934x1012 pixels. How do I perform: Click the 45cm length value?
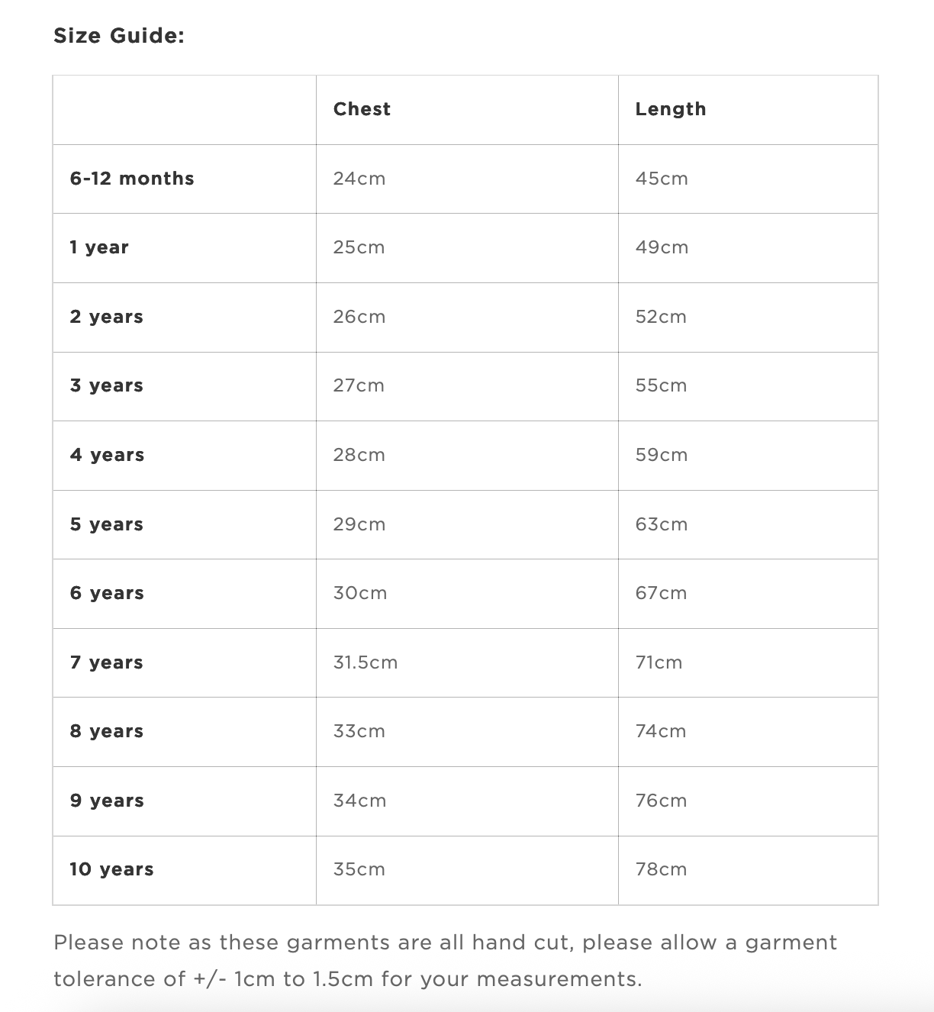[662, 179]
